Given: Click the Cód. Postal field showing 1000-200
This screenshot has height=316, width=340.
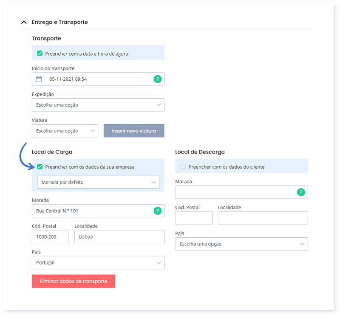Looking at the screenshot, I should pos(50,236).
